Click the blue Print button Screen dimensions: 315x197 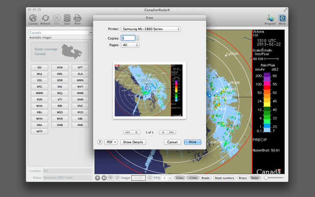pyautogui.click(x=193, y=142)
